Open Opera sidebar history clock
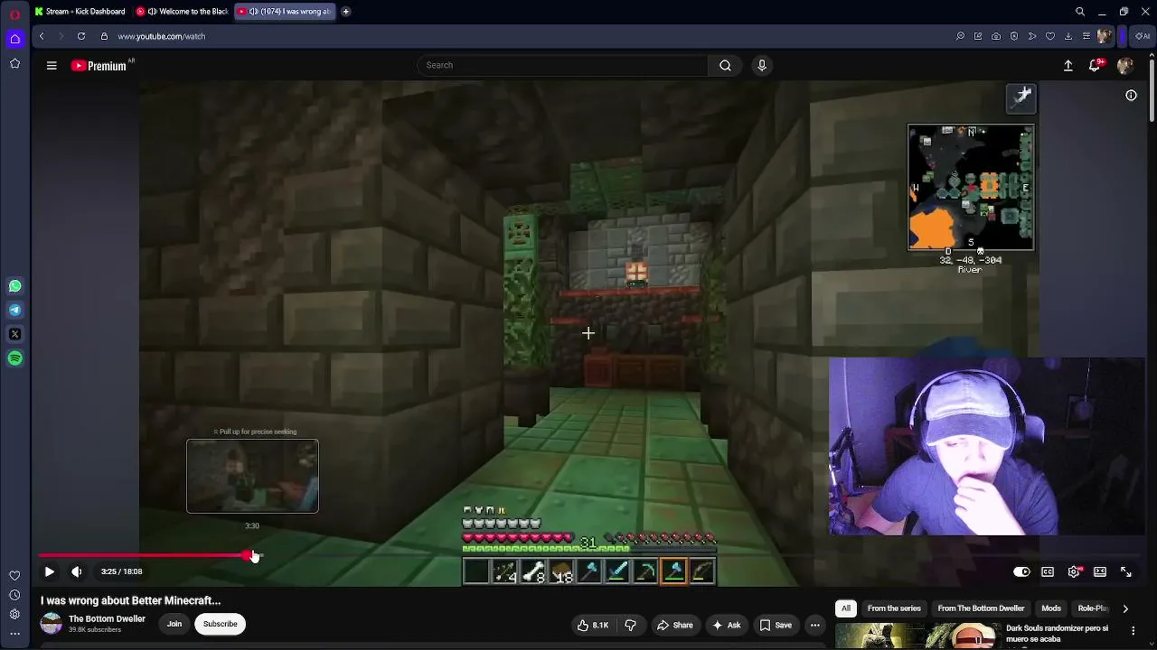The height and width of the screenshot is (650, 1157). point(14,595)
